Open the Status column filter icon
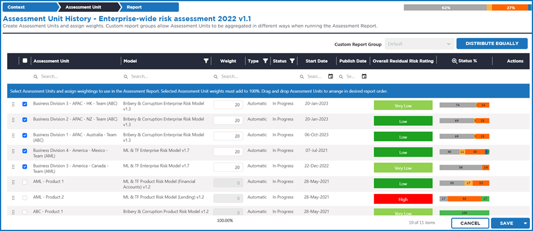This screenshot has height=231, width=533. click(292, 61)
